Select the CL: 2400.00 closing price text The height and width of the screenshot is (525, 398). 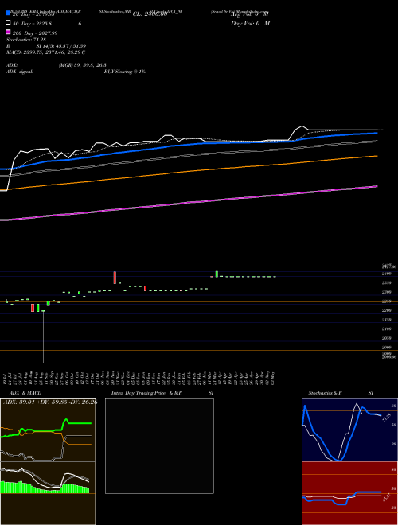click(150, 14)
